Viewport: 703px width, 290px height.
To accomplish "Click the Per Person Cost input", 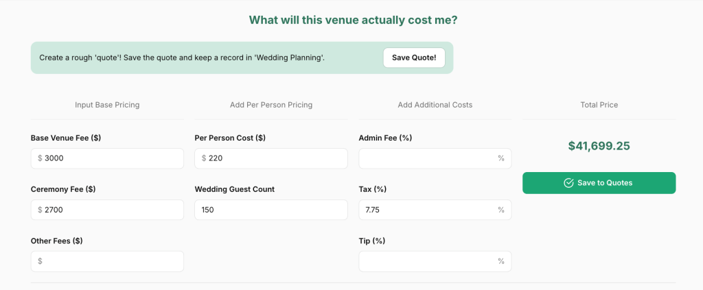I will click(x=275, y=158).
